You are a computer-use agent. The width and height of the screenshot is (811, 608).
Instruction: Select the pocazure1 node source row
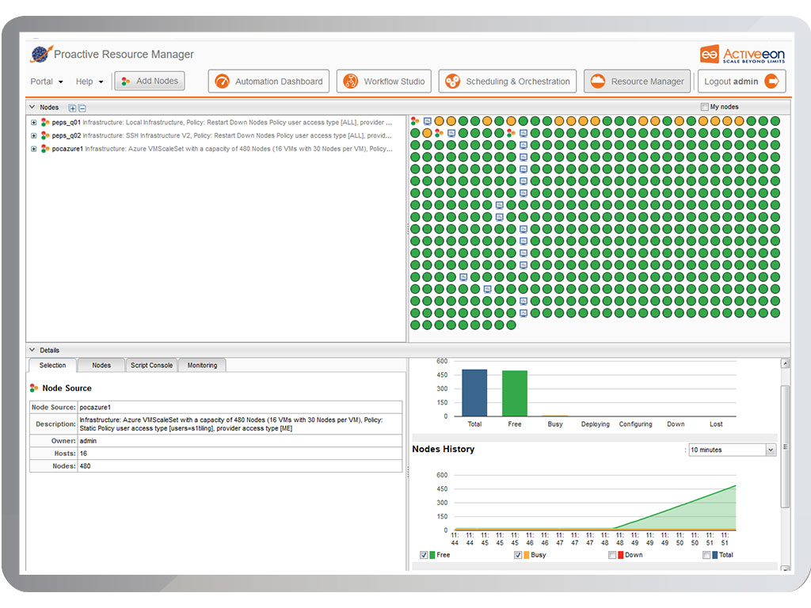coord(216,148)
